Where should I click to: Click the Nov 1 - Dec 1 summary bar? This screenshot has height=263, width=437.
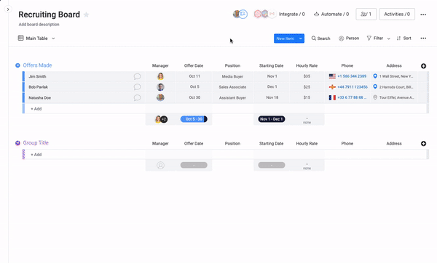point(272,119)
